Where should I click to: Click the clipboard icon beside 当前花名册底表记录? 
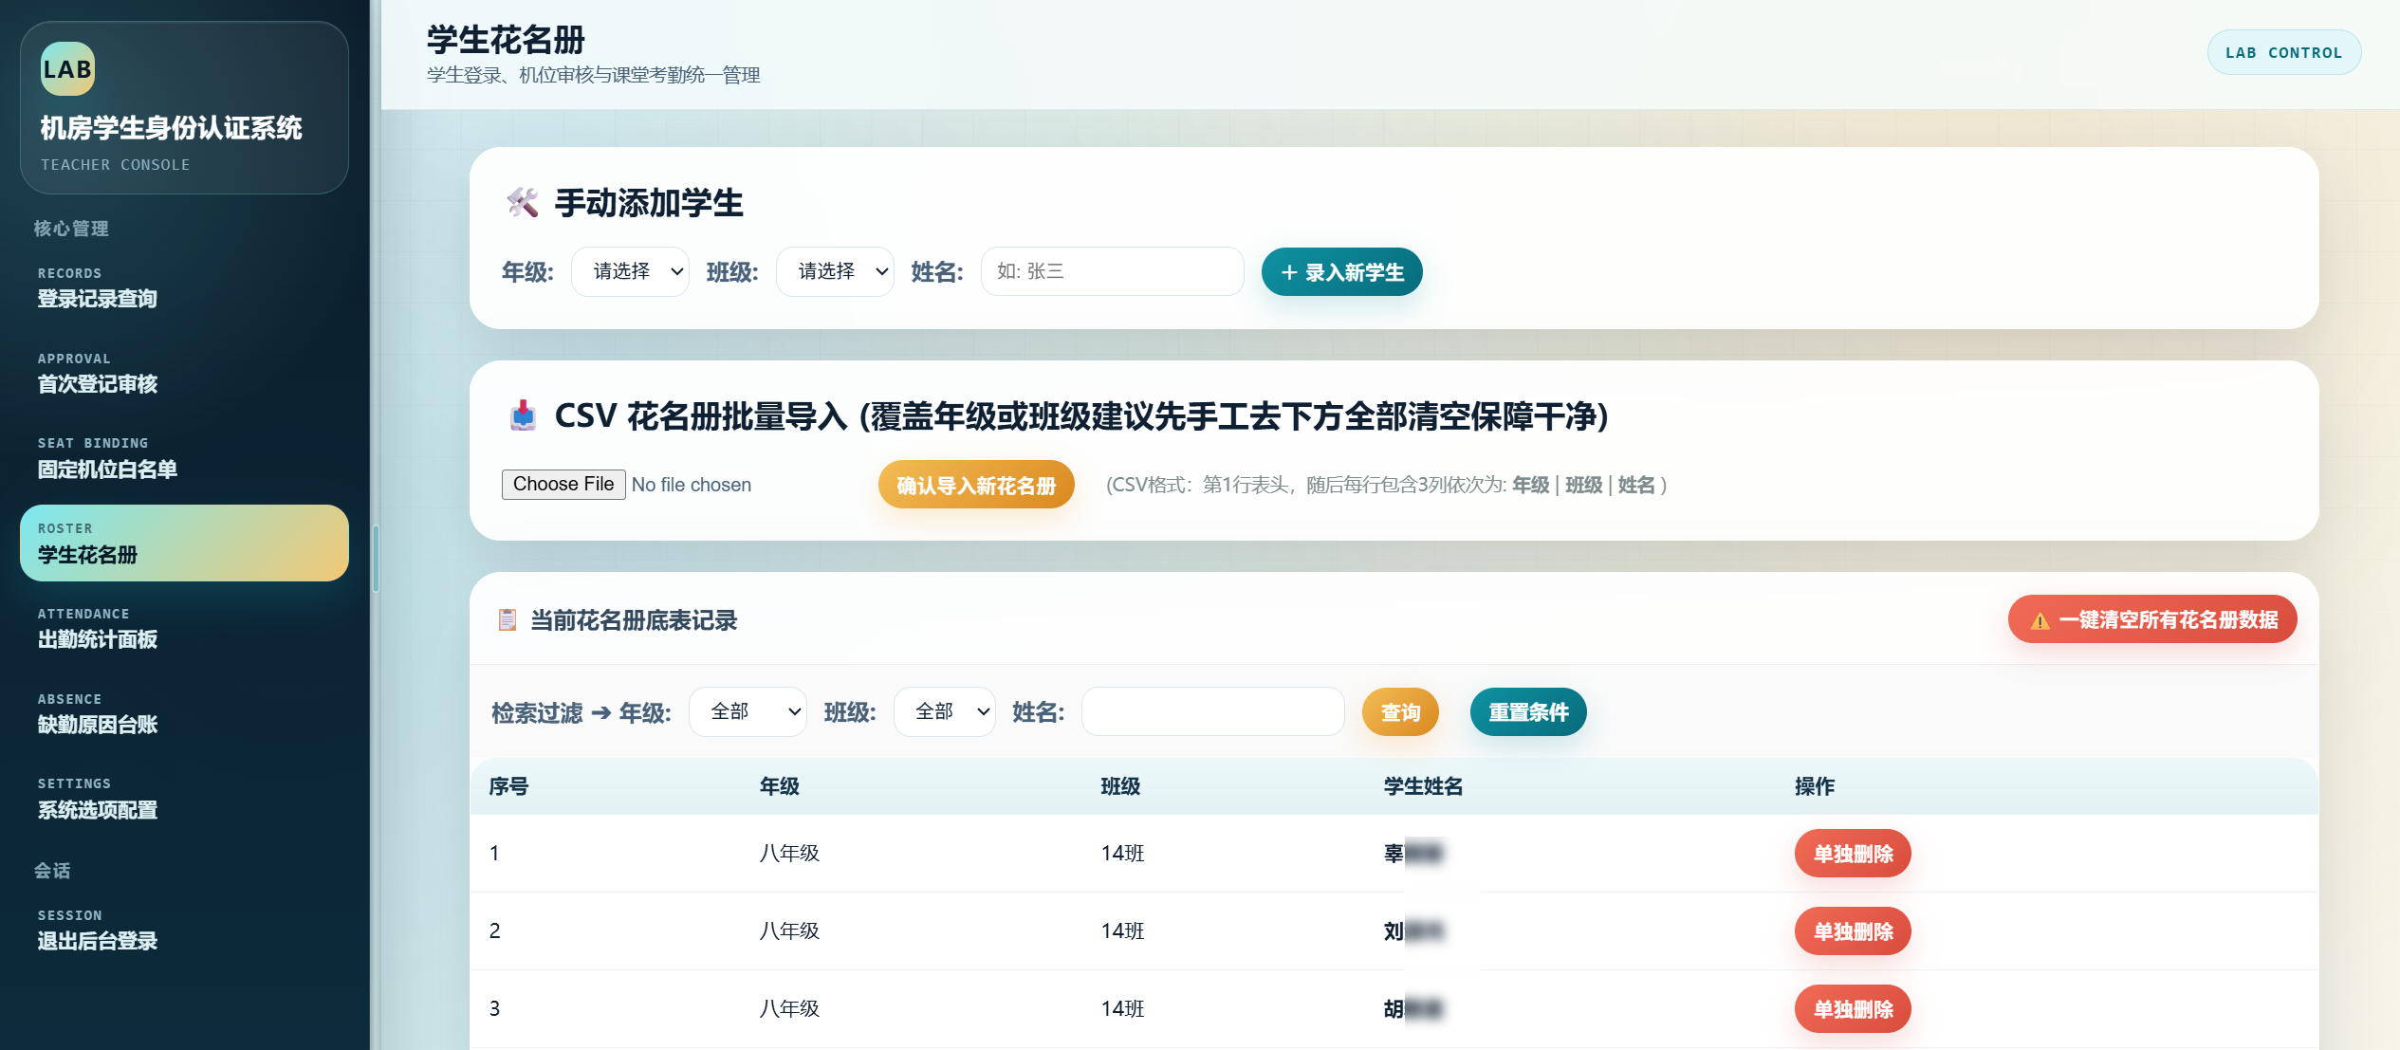click(508, 619)
